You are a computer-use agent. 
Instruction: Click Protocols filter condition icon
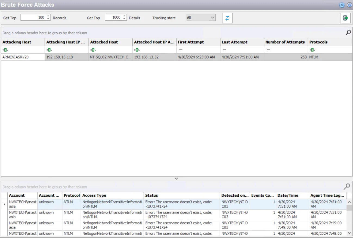pos(312,50)
